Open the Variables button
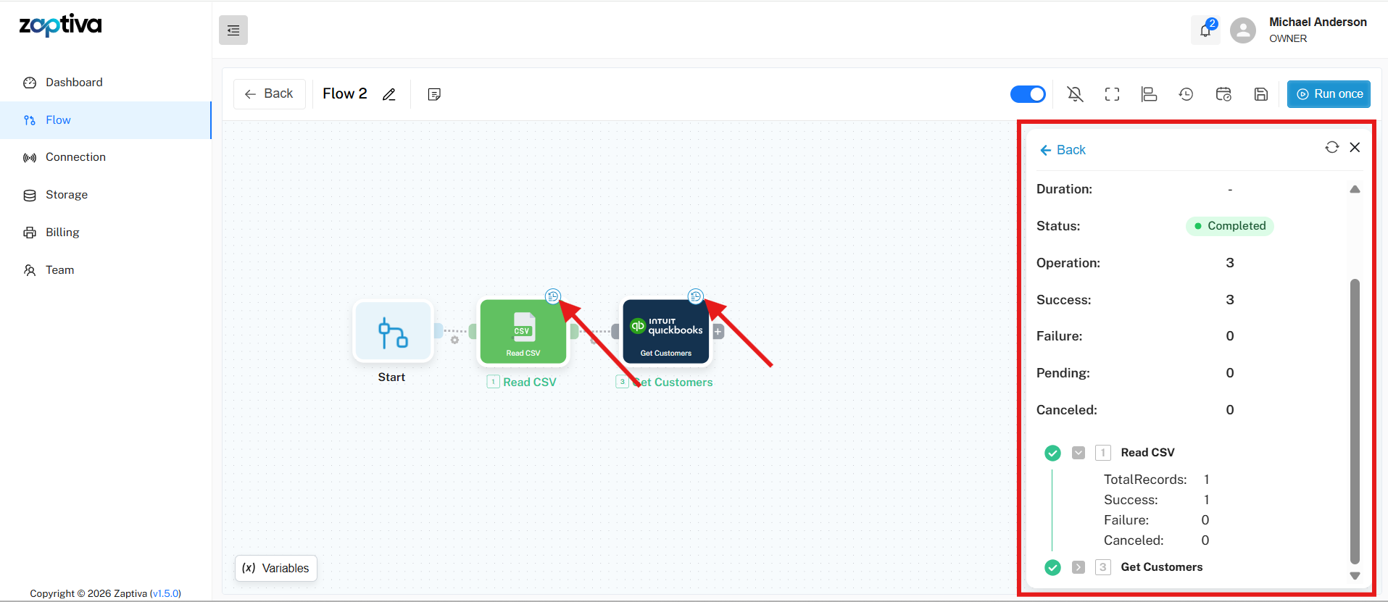Image resolution: width=1388 pixels, height=602 pixels. 276,568
